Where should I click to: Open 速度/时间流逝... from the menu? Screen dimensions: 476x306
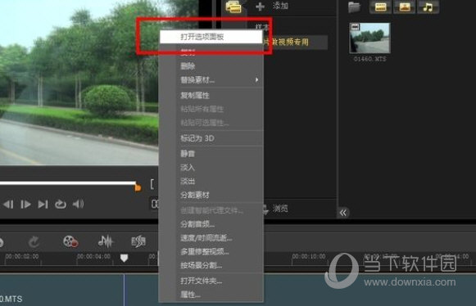(211, 238)
